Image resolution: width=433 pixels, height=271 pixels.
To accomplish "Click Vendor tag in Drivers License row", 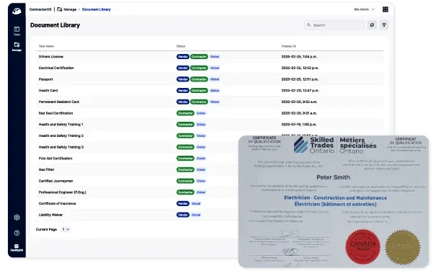I will (182, 57).
